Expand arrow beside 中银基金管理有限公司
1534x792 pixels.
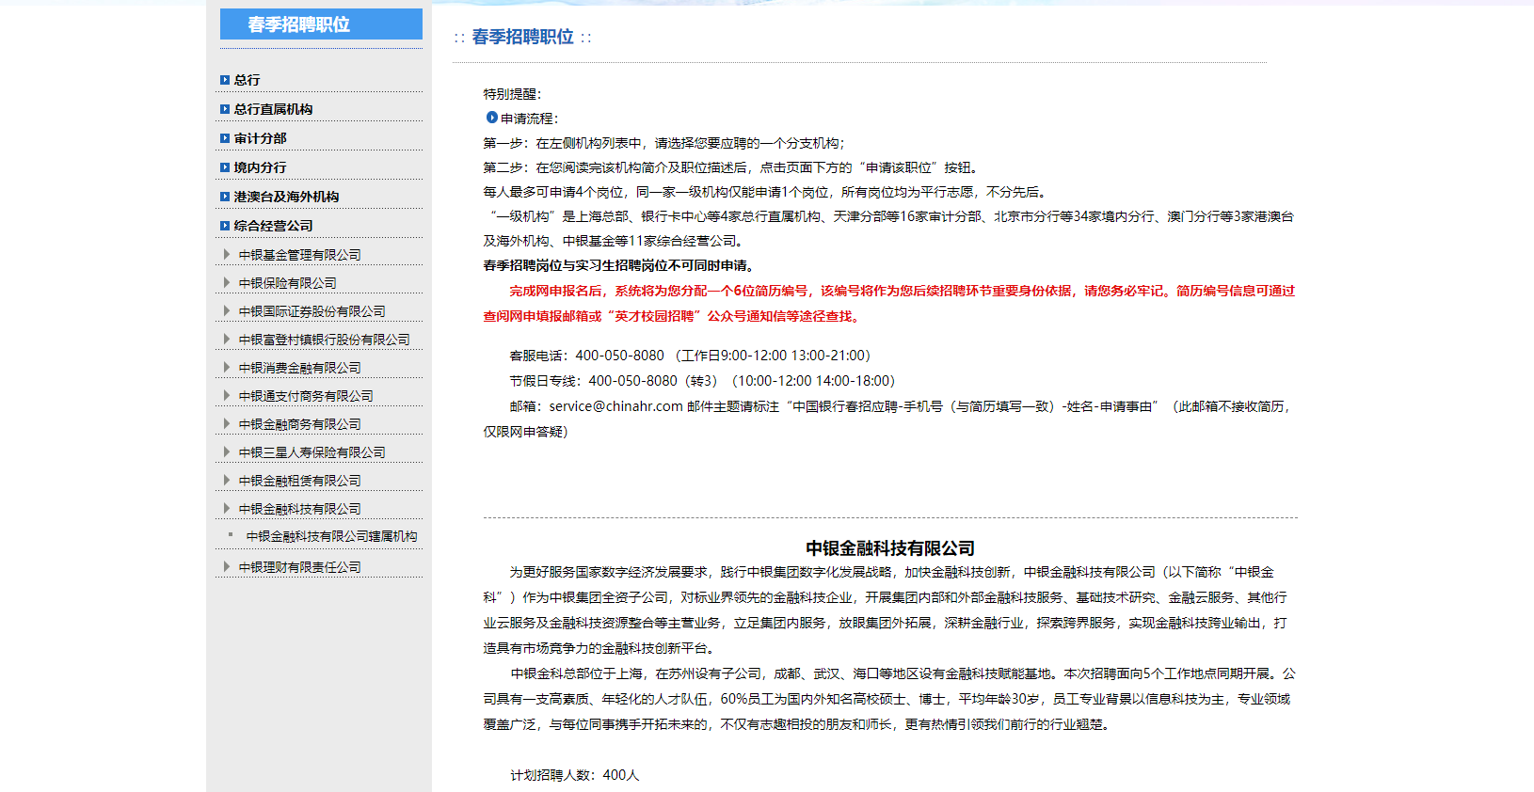click(227, 254)
